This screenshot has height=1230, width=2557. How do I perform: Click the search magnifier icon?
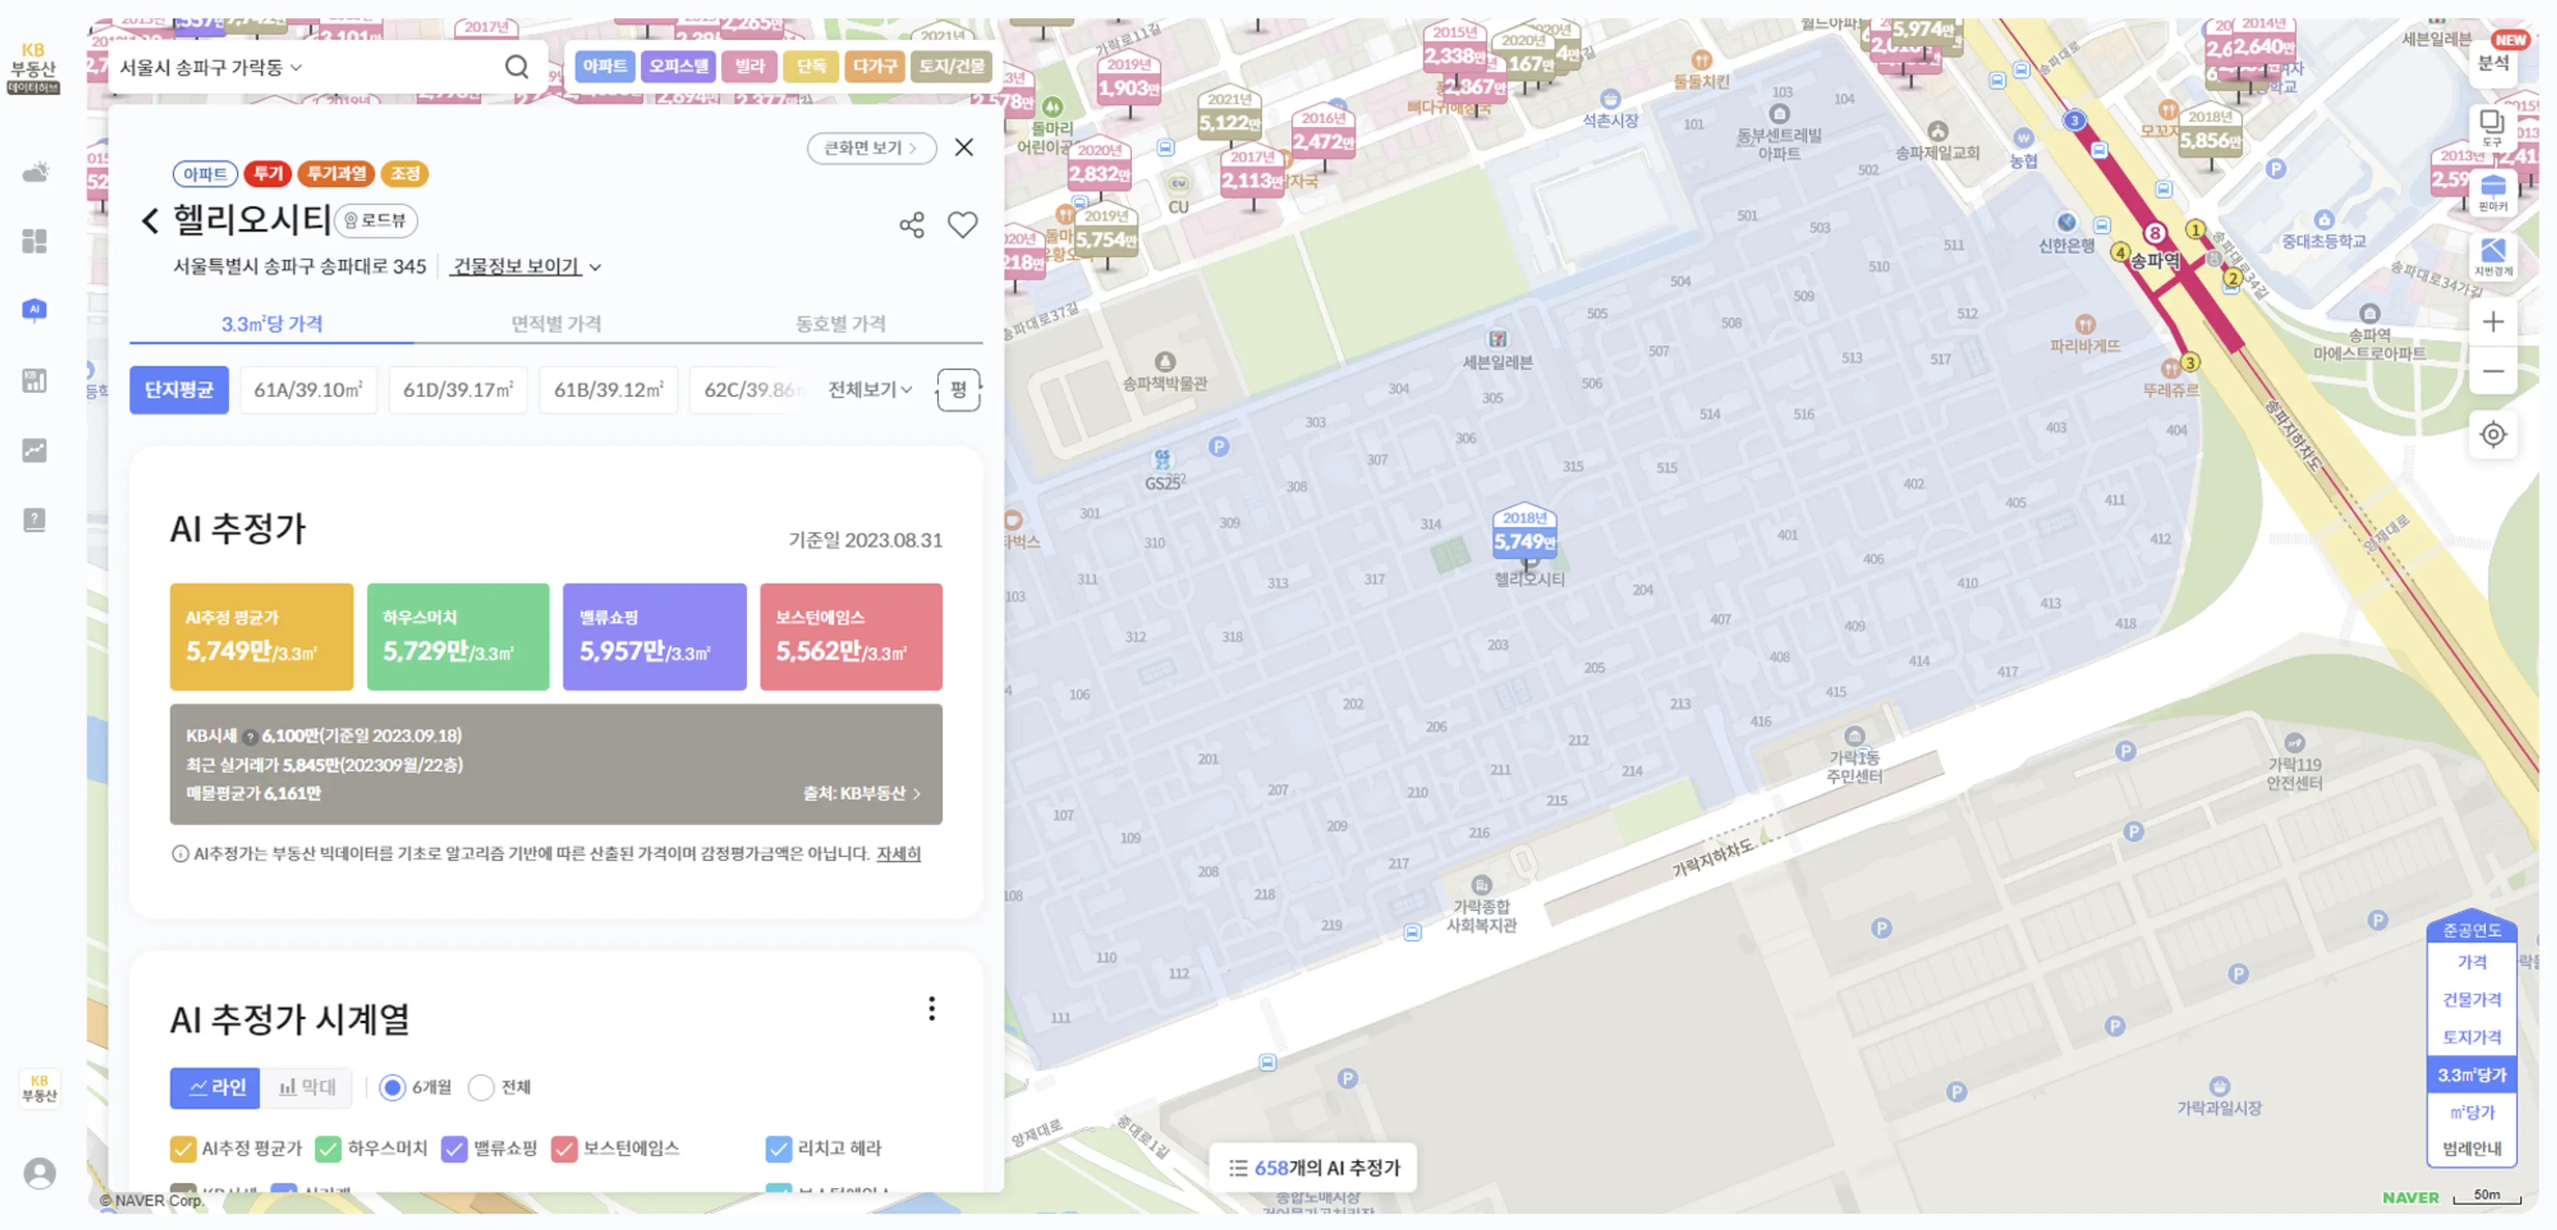pos(516,67)
